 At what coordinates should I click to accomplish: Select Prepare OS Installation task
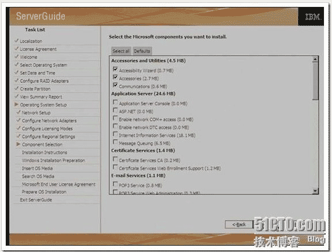point(44,192)
